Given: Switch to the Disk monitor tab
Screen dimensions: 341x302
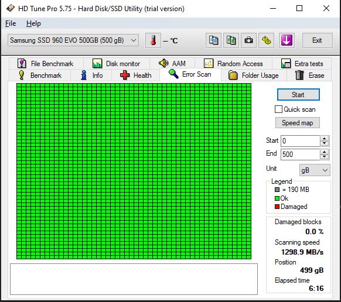Looking at the screenshot, I should pyautogui.click(x=117, y=64).
